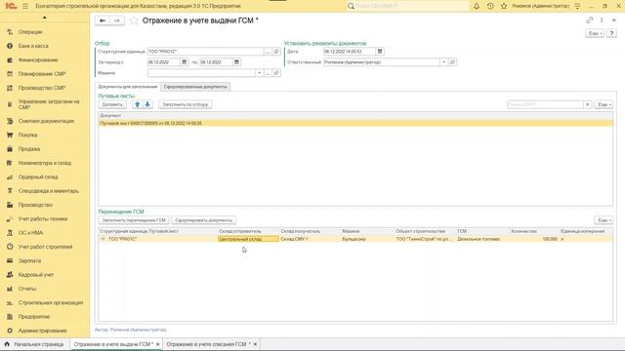
Task: Add this form to favorites star
Action: pos(134,20)
